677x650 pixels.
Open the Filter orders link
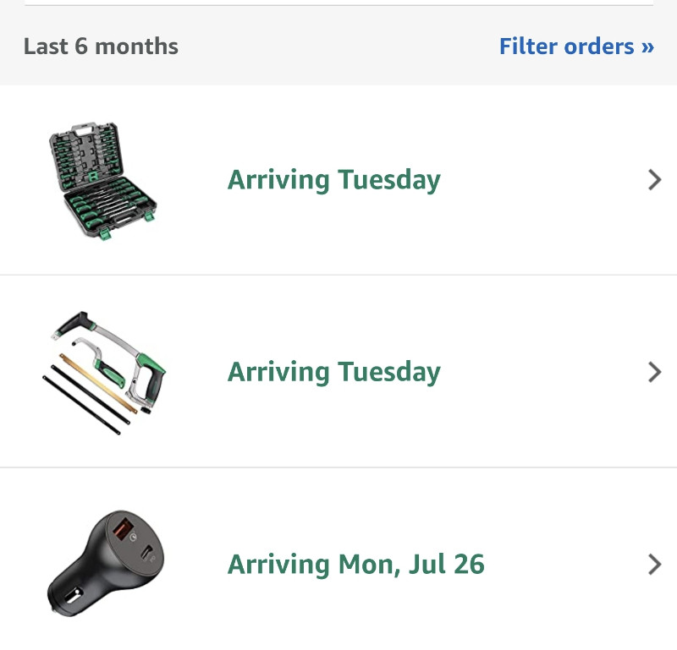(576, 46)
